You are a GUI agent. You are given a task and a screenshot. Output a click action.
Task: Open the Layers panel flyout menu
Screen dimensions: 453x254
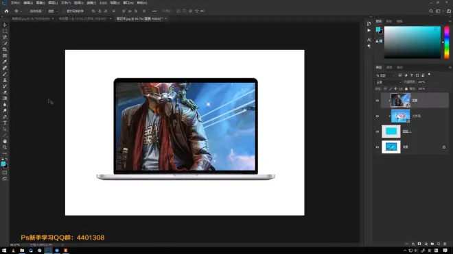tap(450, 67)
